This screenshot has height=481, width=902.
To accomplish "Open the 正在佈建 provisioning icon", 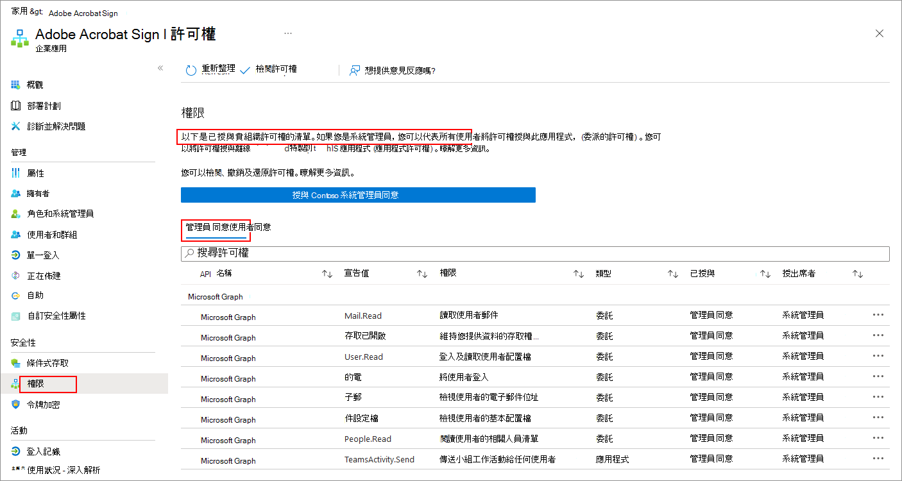I will 16,276.
